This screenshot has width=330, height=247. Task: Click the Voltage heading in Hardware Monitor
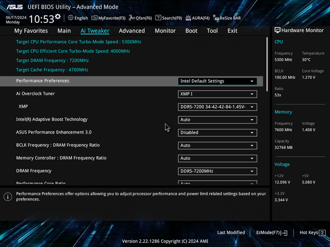click(282, 165)
